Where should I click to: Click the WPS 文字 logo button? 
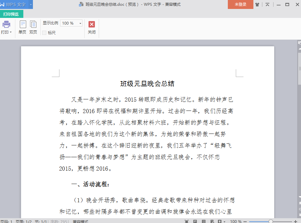(14, 4)
